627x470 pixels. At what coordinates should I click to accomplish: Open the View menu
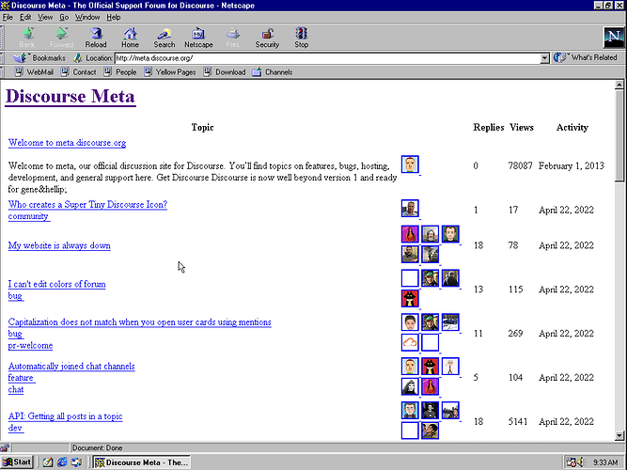(45, 17)
